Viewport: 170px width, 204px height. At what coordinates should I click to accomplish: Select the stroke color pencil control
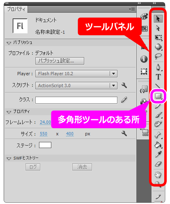(159, 197)
